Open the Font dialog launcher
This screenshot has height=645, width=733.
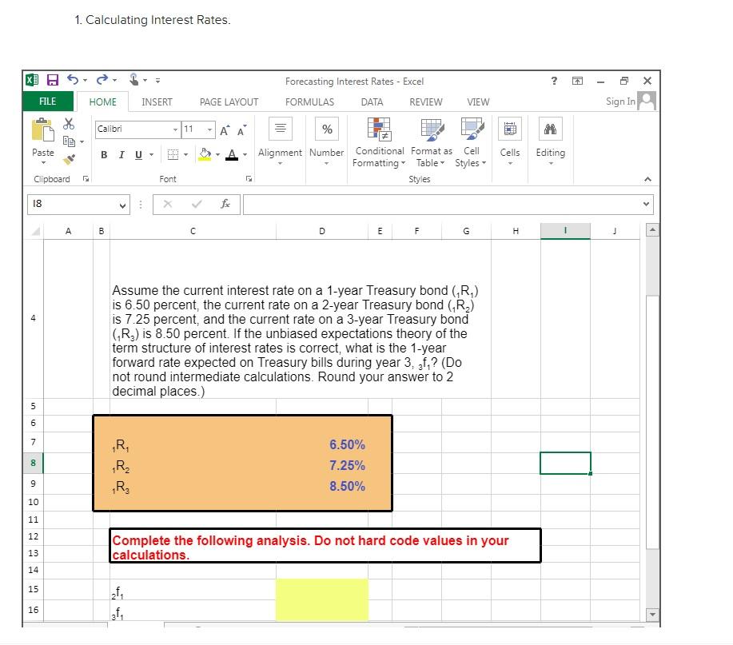249,178
